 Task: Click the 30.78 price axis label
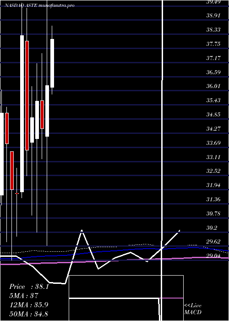click(x=213, y=214)
